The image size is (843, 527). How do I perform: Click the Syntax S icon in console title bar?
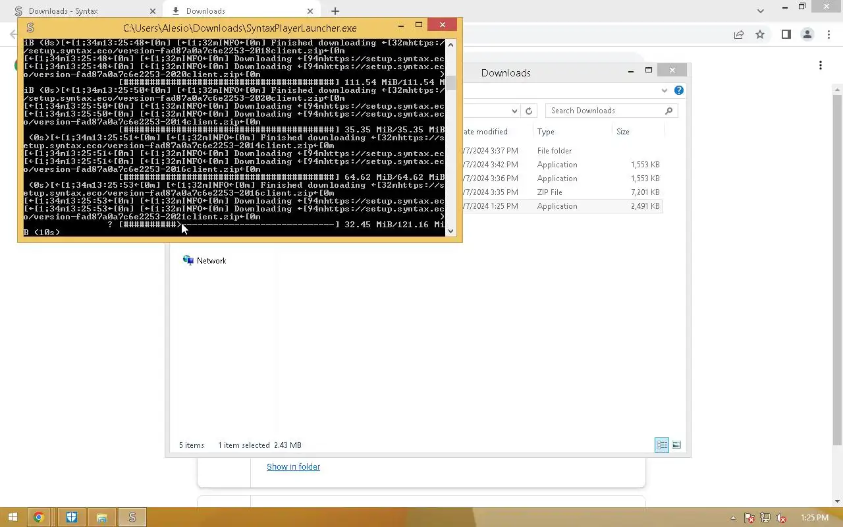click(30, 28)
